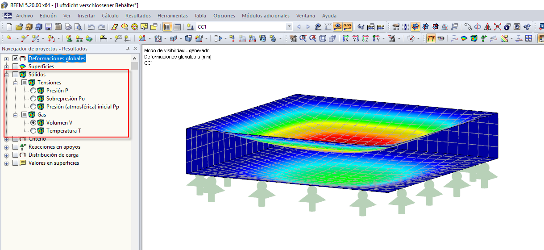Select the Presión P radio button
This screenshot has width=544, height=250.
click(33, 91)
